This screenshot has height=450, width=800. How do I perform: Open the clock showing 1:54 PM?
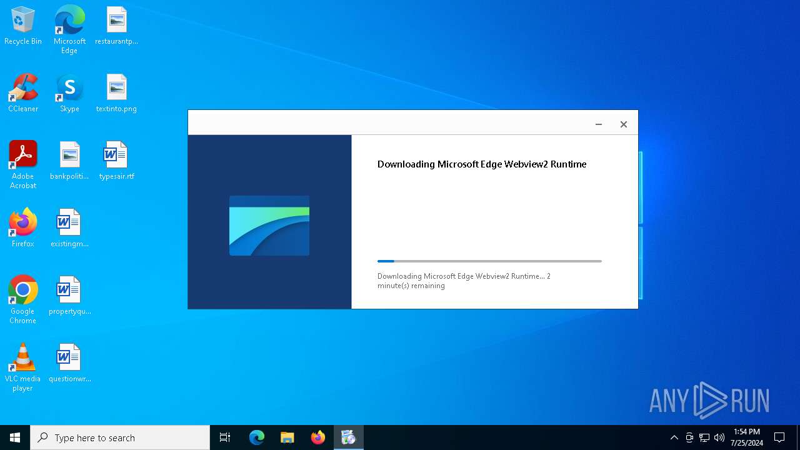[747, 437]
